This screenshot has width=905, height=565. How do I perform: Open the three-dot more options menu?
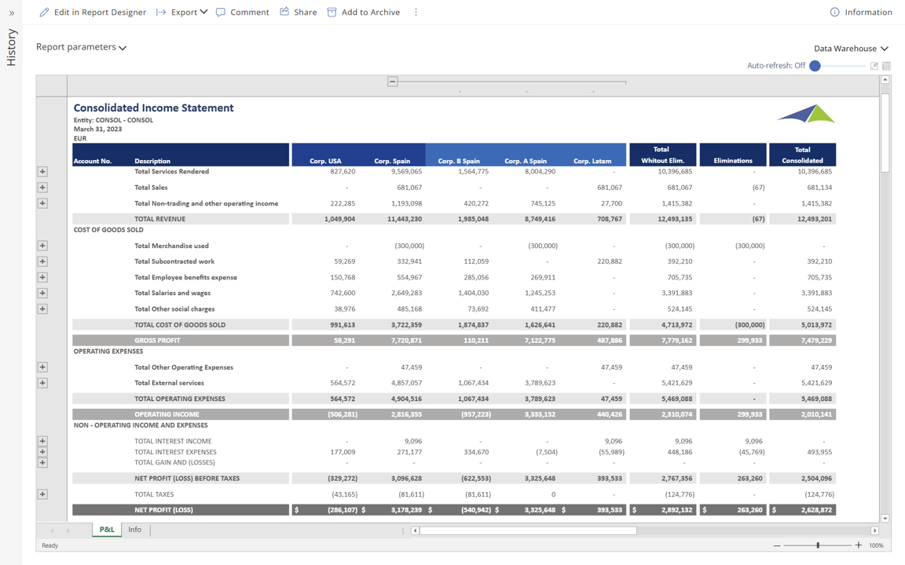pyautogui.click(x=416, y=13)
